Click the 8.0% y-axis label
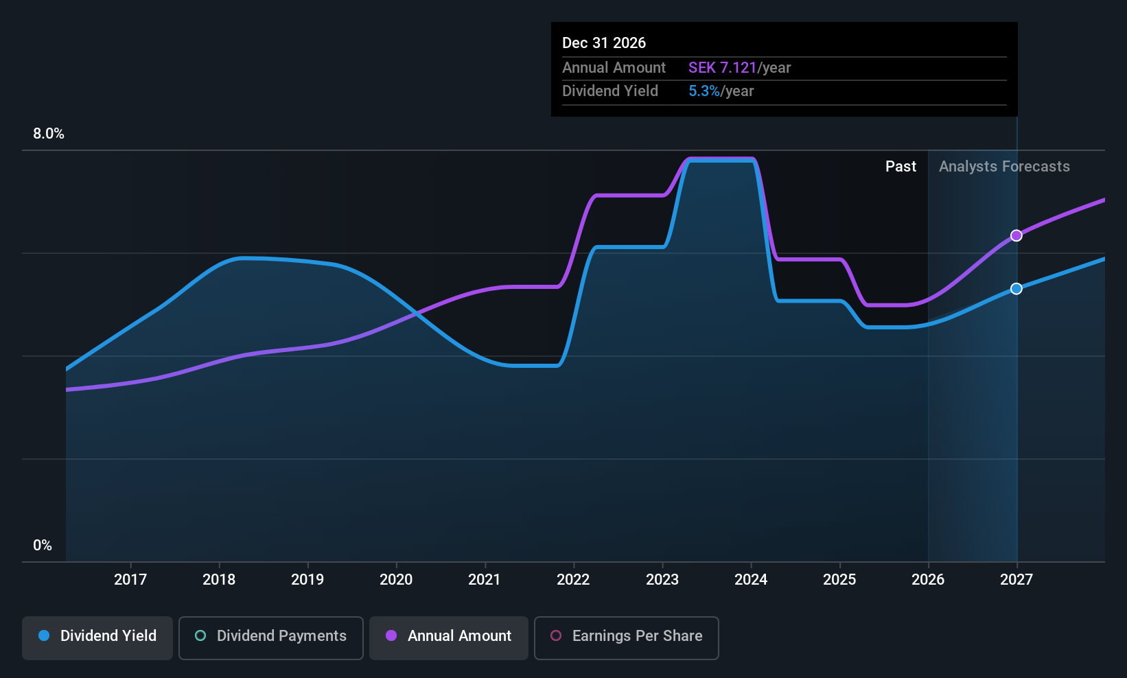The image size is (1127, 678). (49, 134)
